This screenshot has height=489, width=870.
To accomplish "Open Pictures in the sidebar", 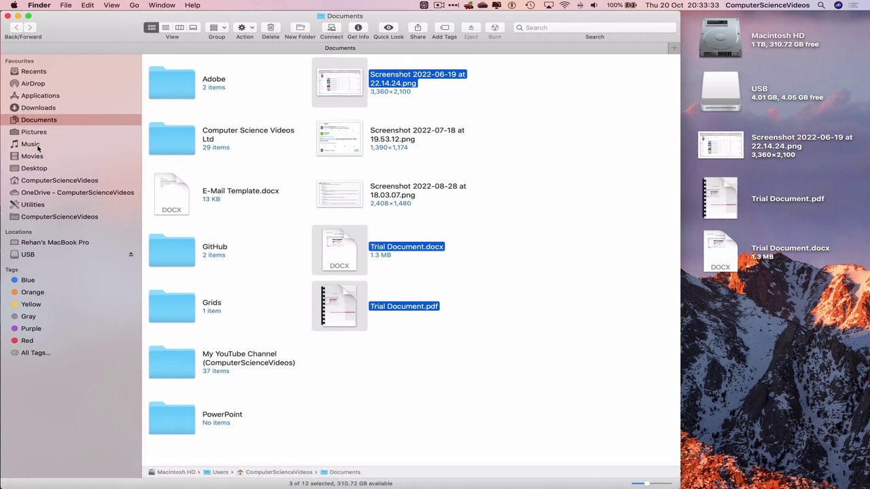I will pyautogui.click(x=33, y=132).
